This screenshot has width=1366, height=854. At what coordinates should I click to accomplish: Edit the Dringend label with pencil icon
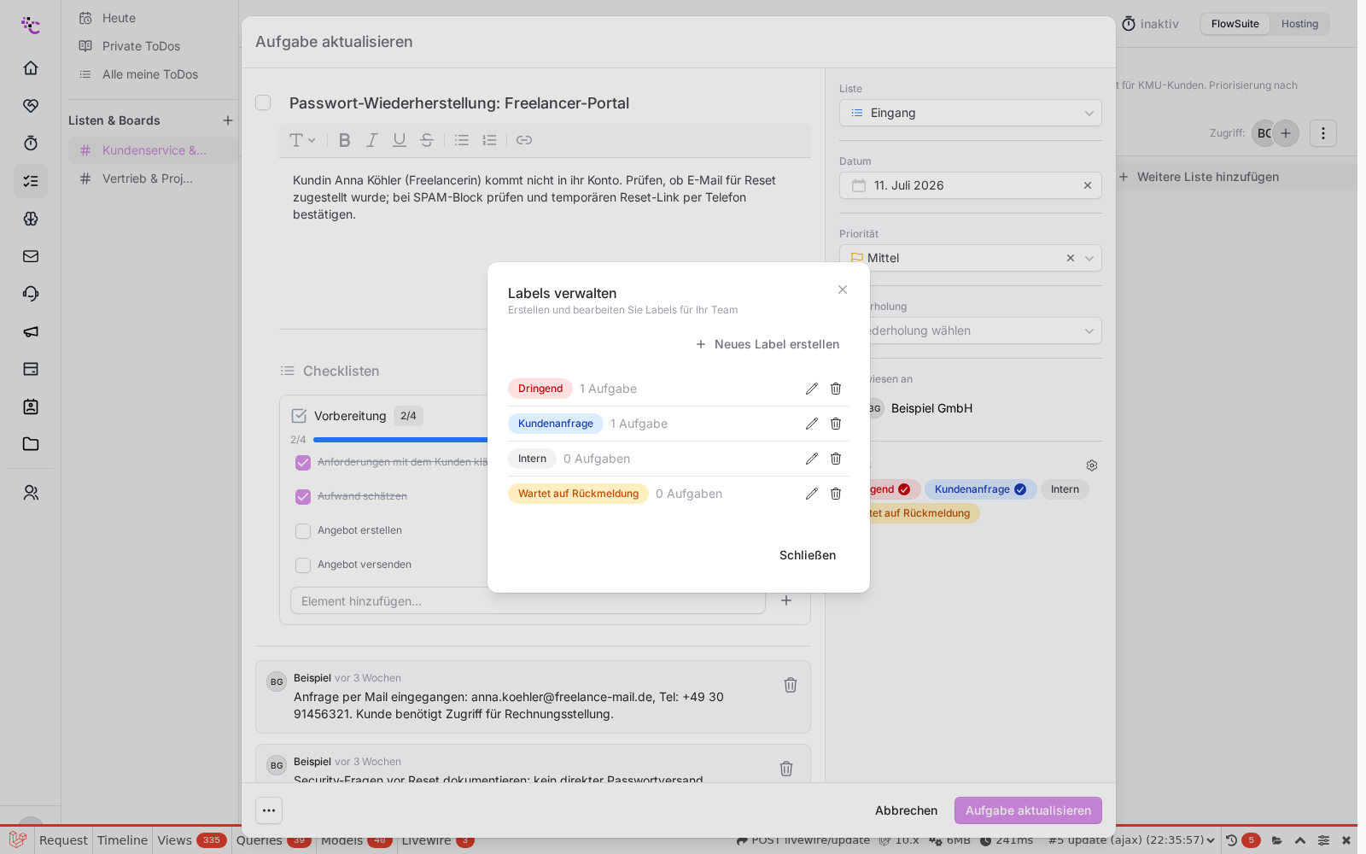pyautogui.click(x=812, y=389)
